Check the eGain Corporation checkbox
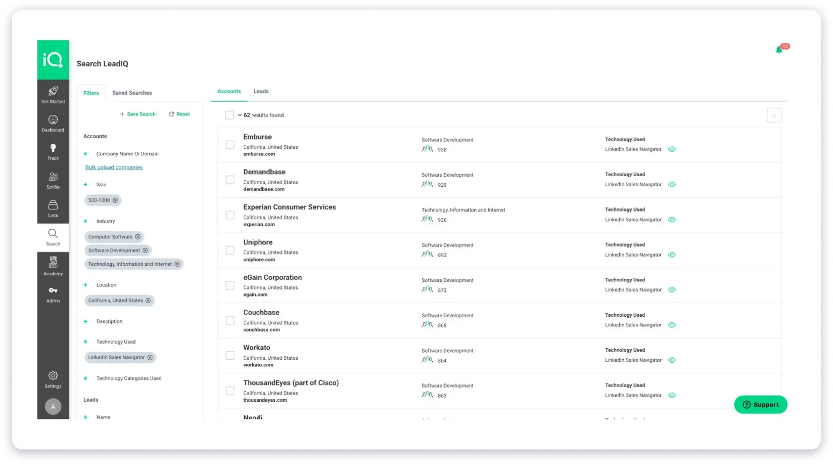Viewport: 833px width, 464px height. point(230,285)
